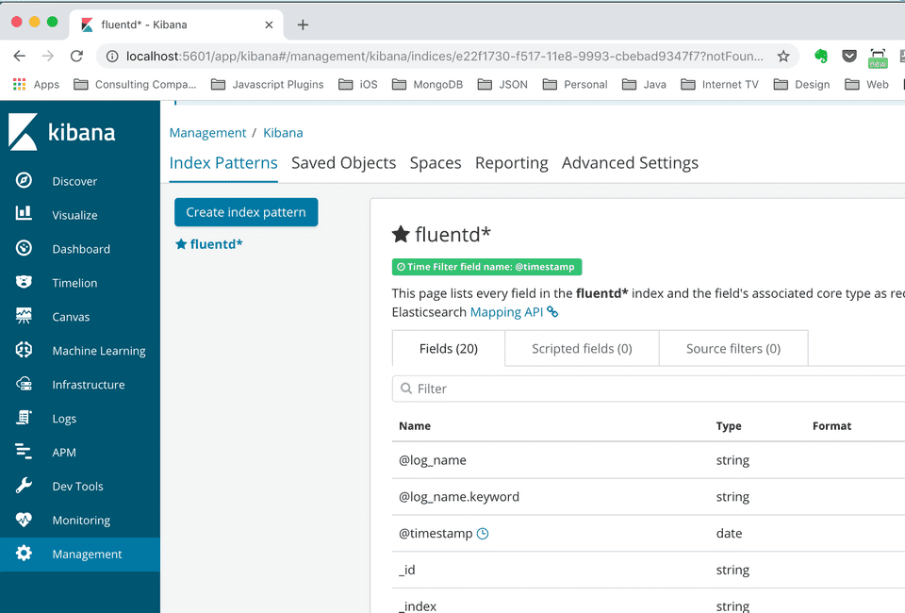The width and height of the screenshot is (905, 613).
Task: Click the Visualize bar chart icon
Action: [x=25, y=214]
